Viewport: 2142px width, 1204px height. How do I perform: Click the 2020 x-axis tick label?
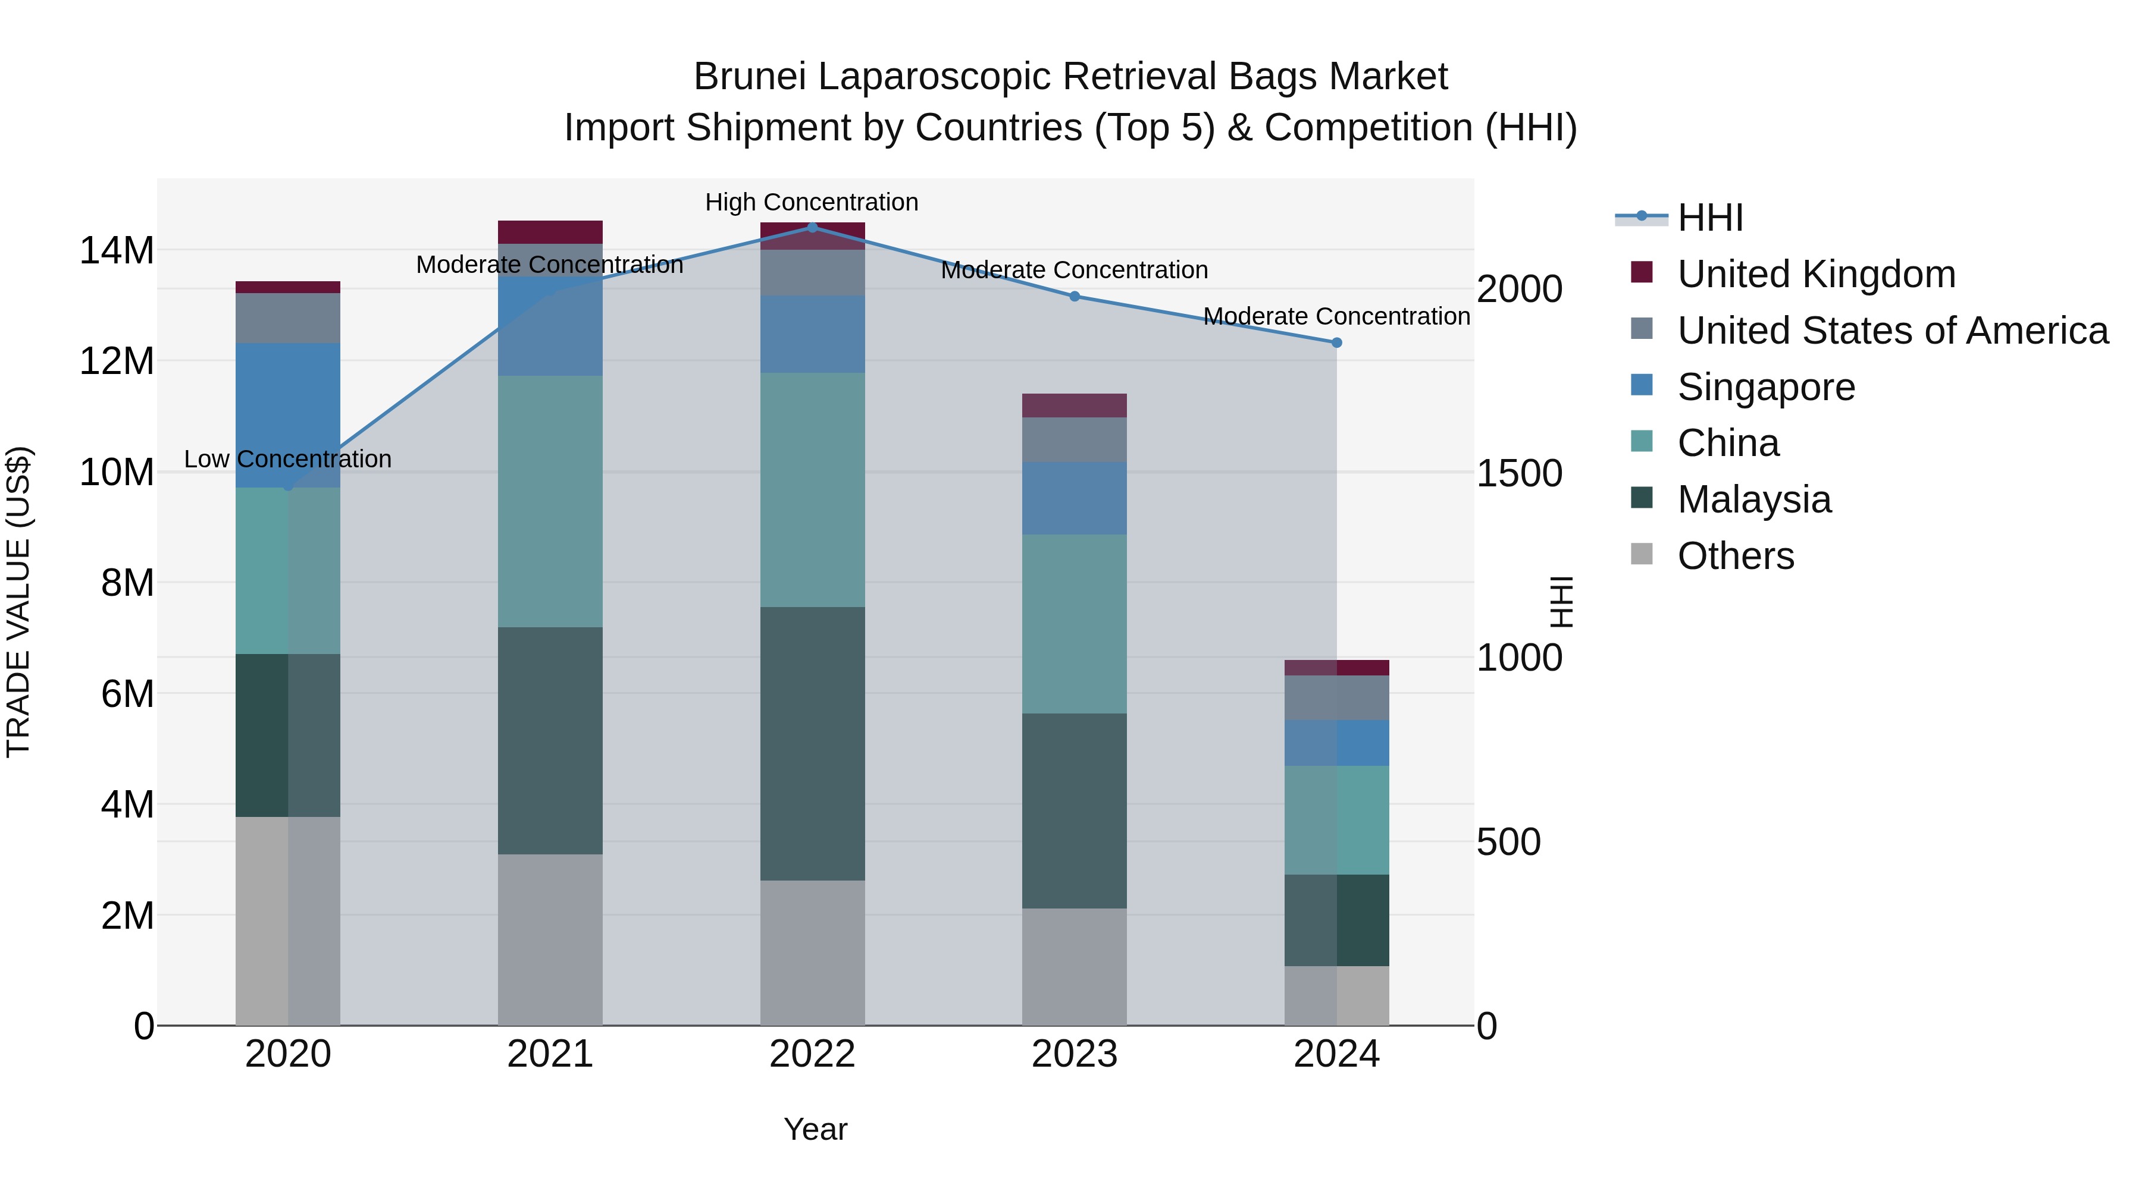[x=289, y=1055]
